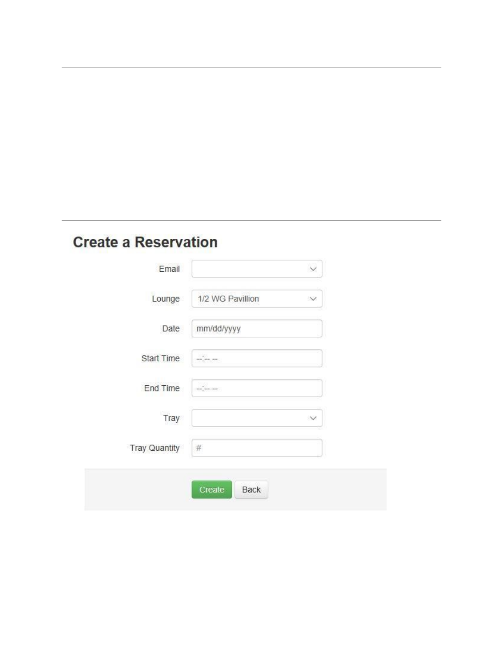Click into the Start Time input

point(257,359)
